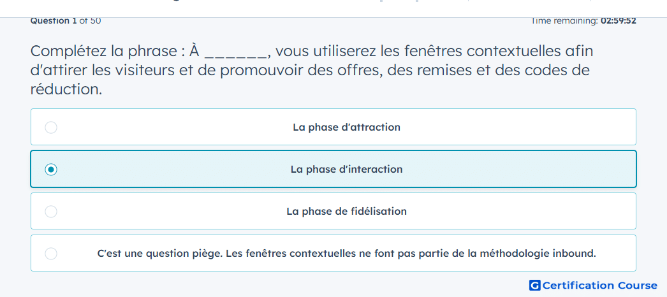667x297 pixels.
Task: Click the La phase d'attraction answer label
Action: click(346, 127)
